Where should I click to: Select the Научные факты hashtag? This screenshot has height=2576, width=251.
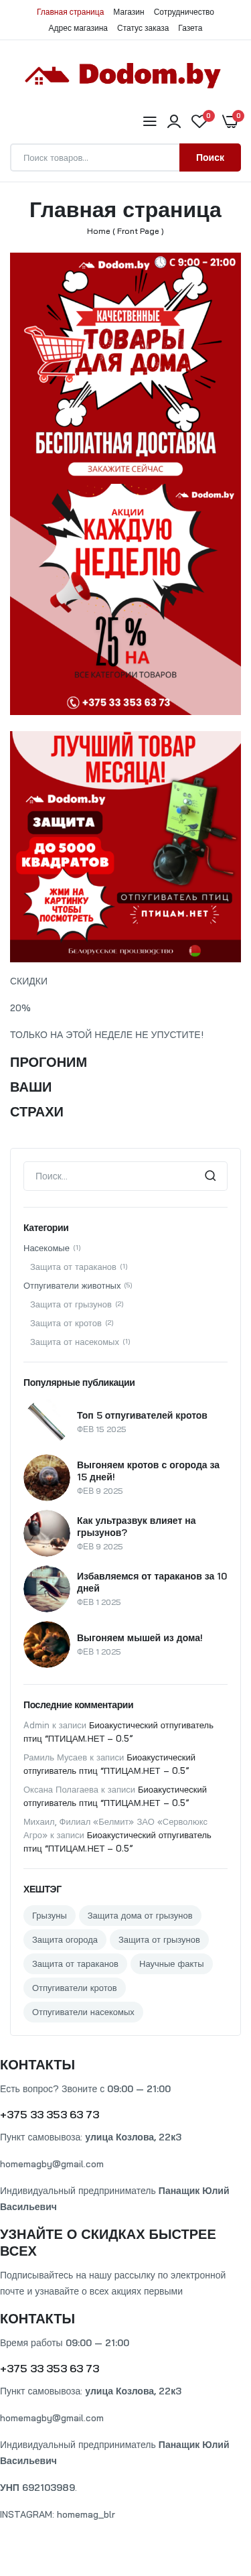[x=171, y=1963]
